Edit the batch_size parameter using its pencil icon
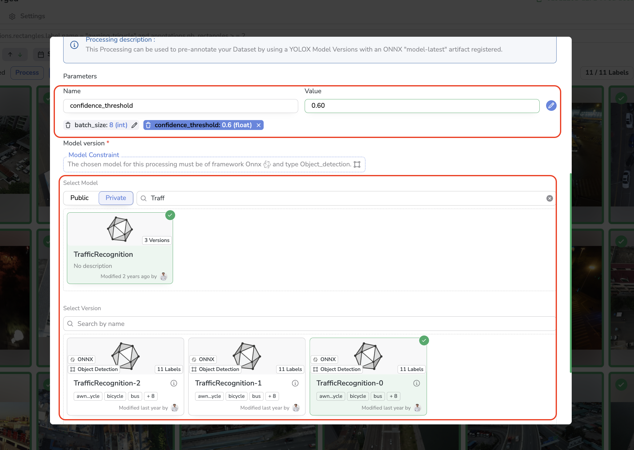This screenshot has width=634, height=450. click(x=134, y=125)
